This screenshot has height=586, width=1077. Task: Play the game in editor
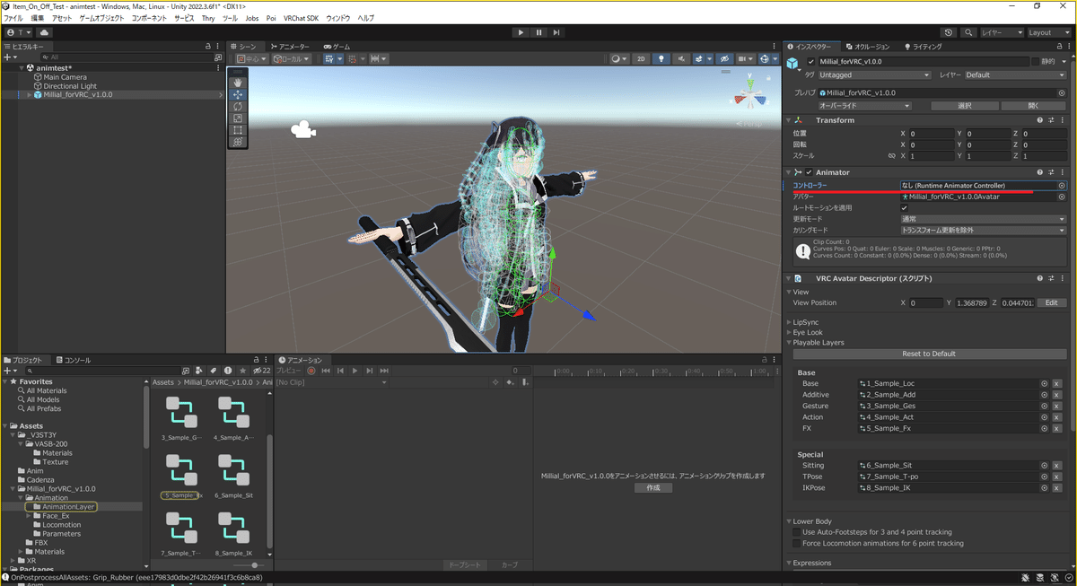[x=521, y=32]
